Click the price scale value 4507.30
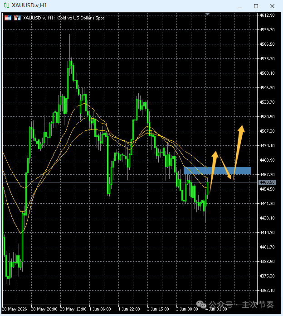 [267, 131]
